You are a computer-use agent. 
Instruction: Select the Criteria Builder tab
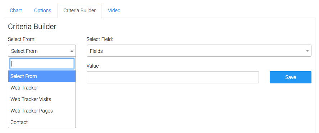[79, 10]
